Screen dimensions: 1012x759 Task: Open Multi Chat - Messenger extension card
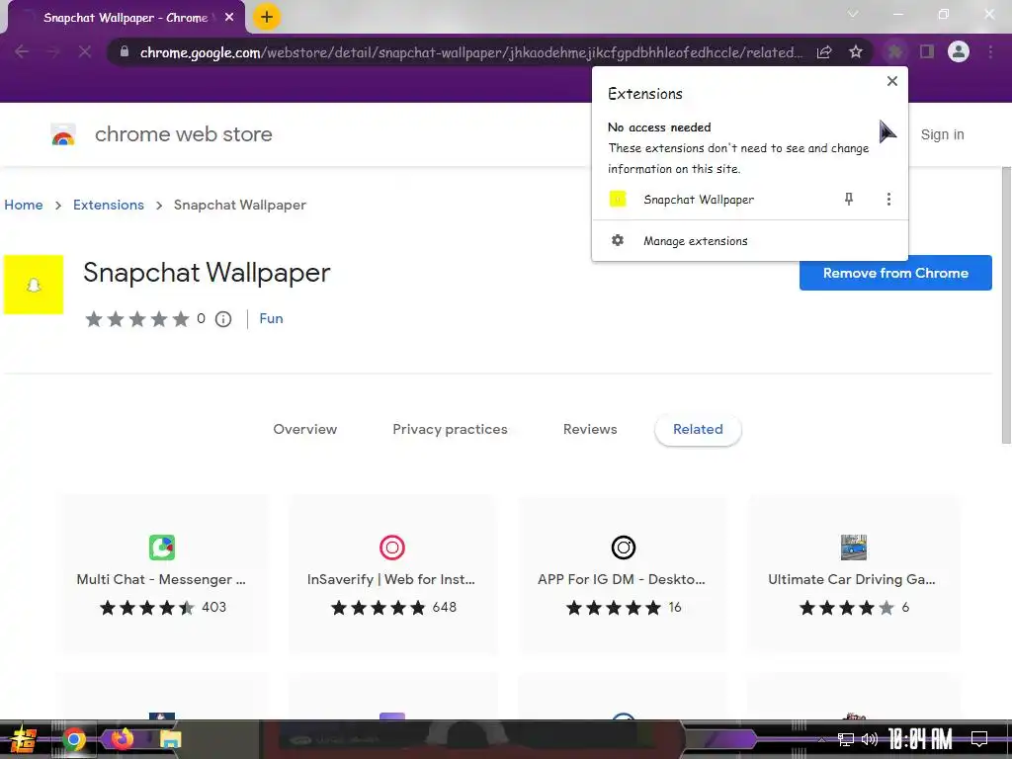162,574
